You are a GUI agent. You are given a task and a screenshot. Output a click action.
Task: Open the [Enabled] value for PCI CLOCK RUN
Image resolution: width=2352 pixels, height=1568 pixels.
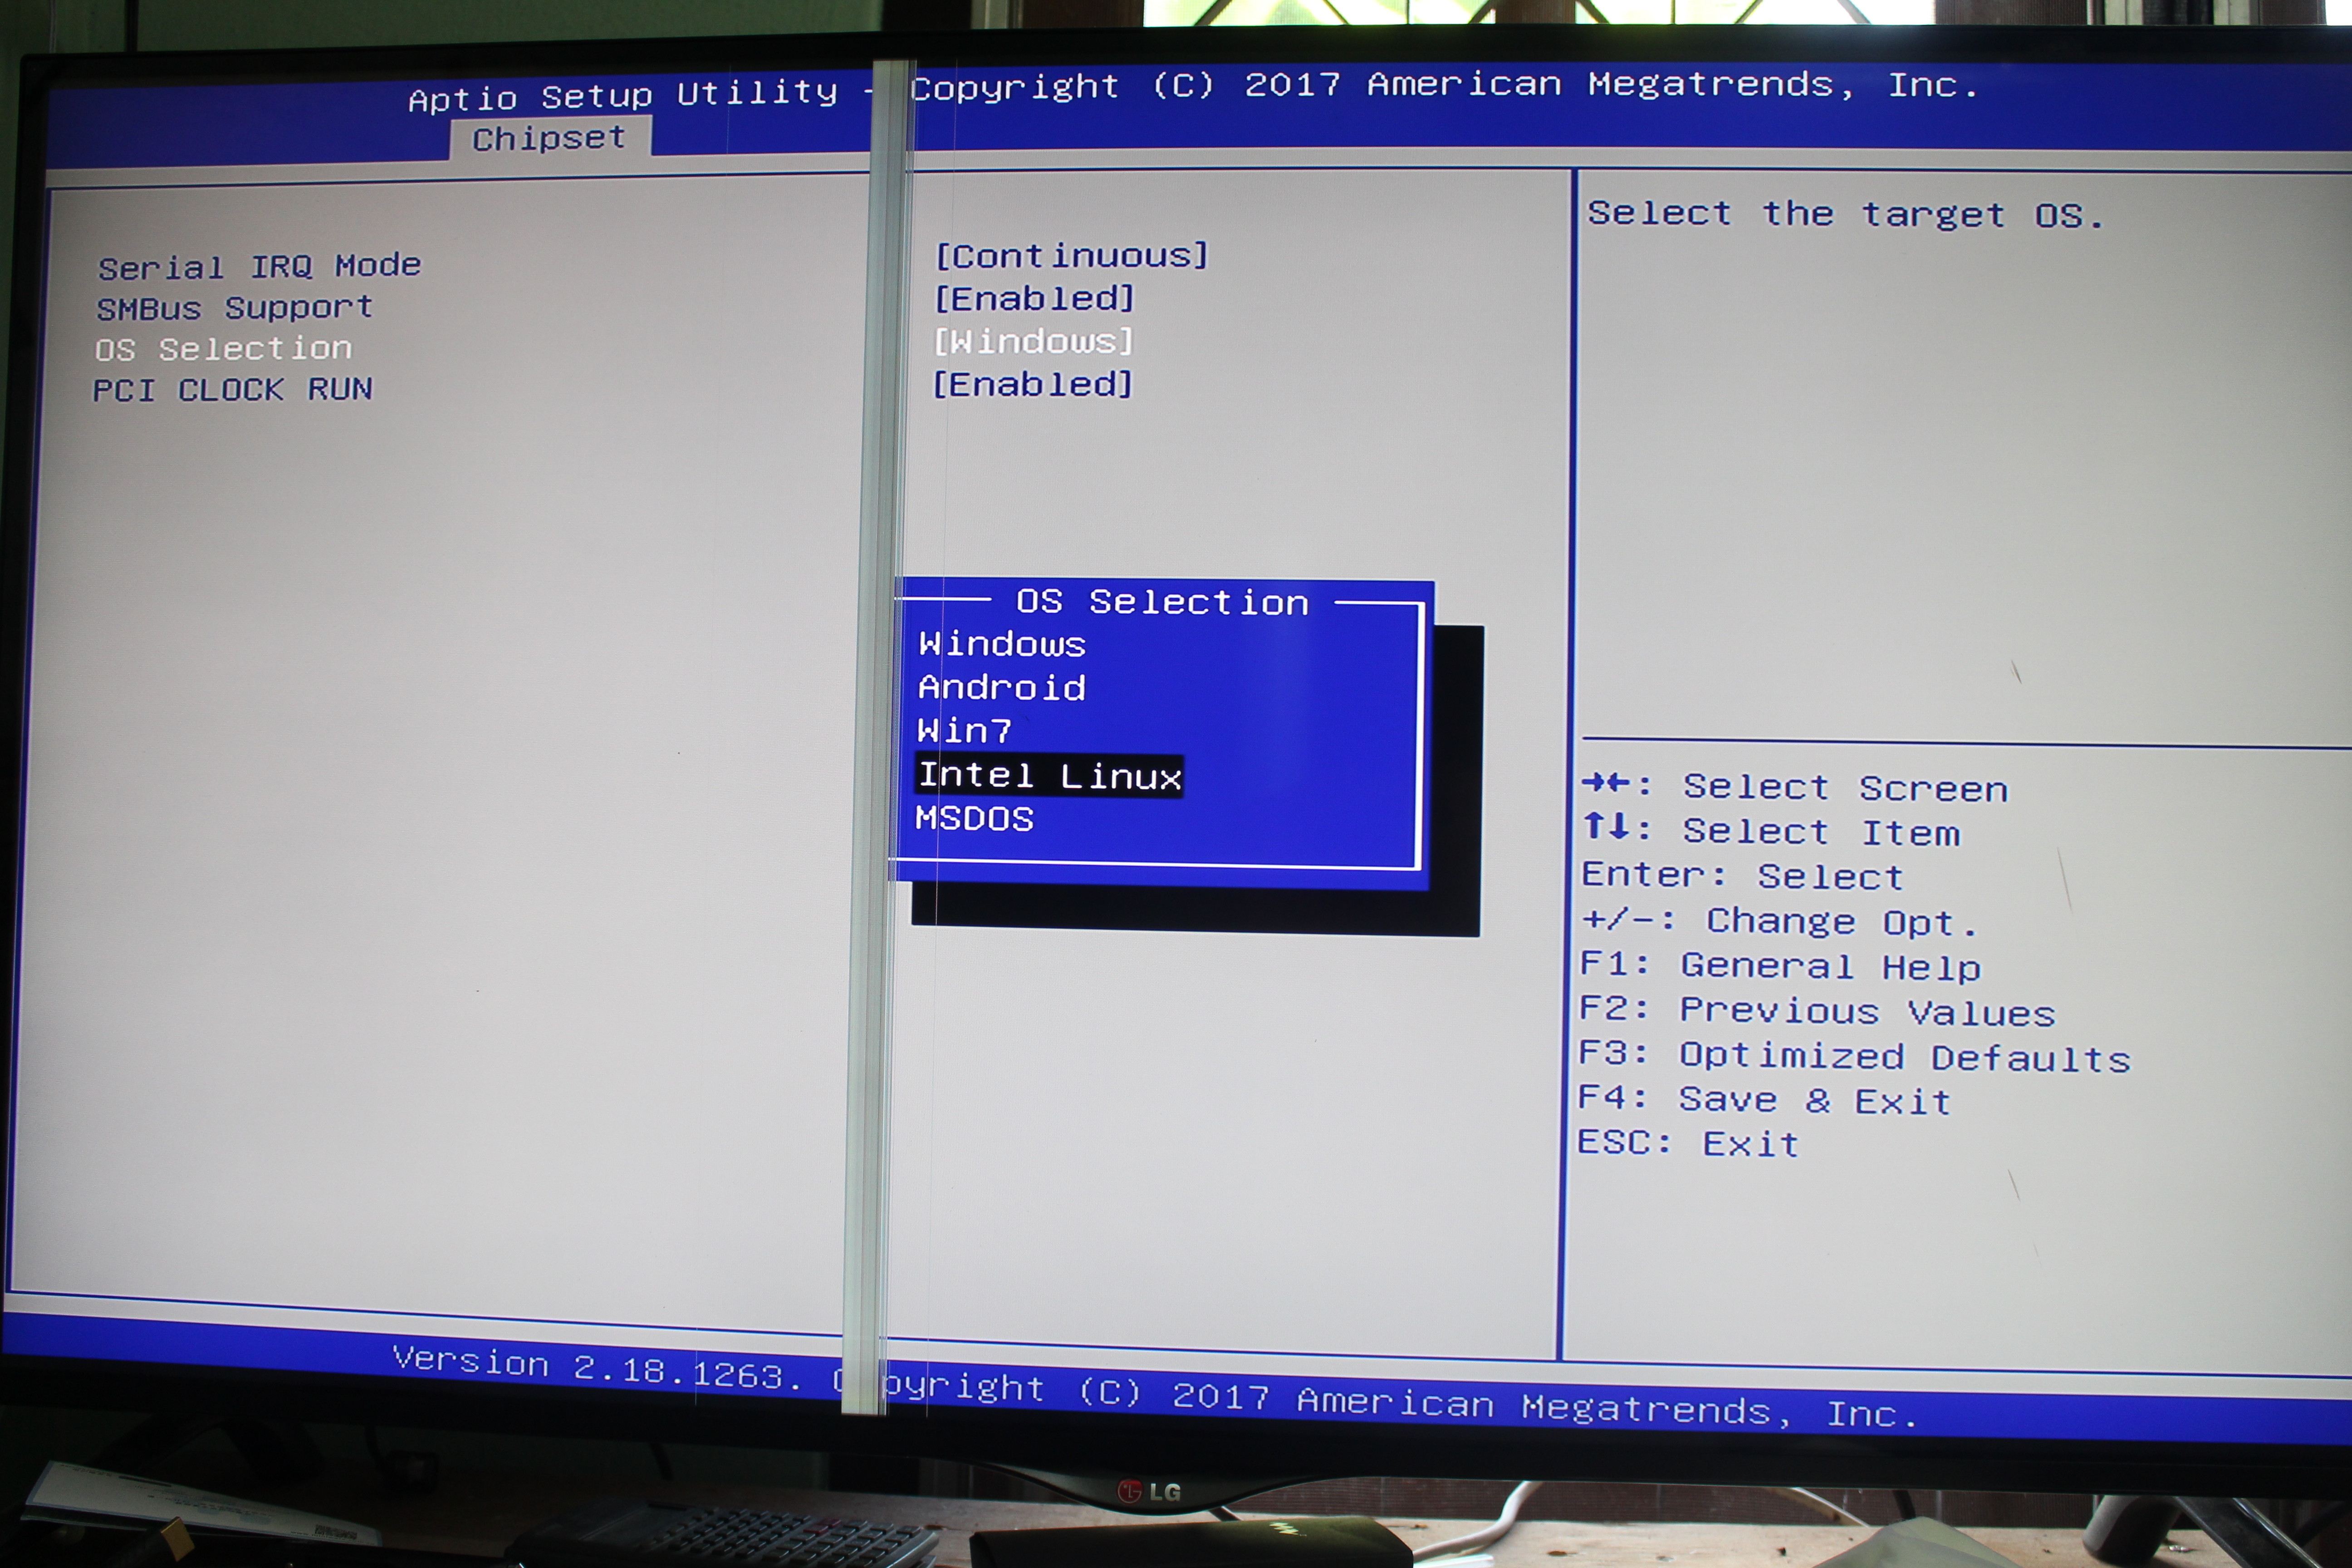1032,384
